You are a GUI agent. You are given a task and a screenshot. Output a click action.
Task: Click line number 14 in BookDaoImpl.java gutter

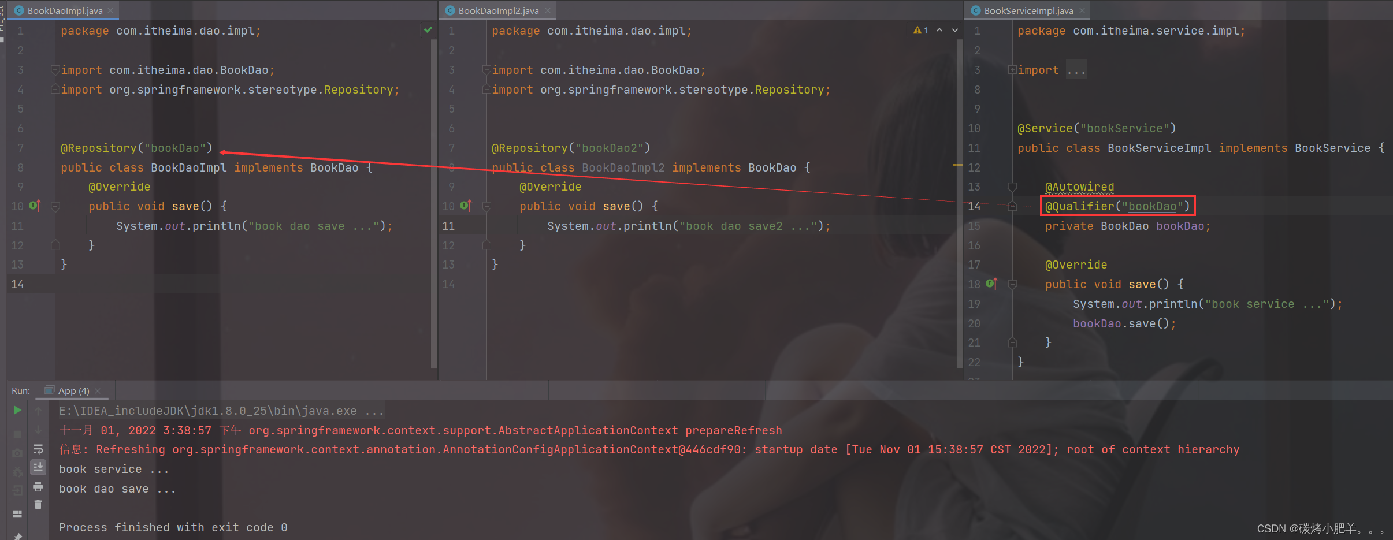pos(17,284)
